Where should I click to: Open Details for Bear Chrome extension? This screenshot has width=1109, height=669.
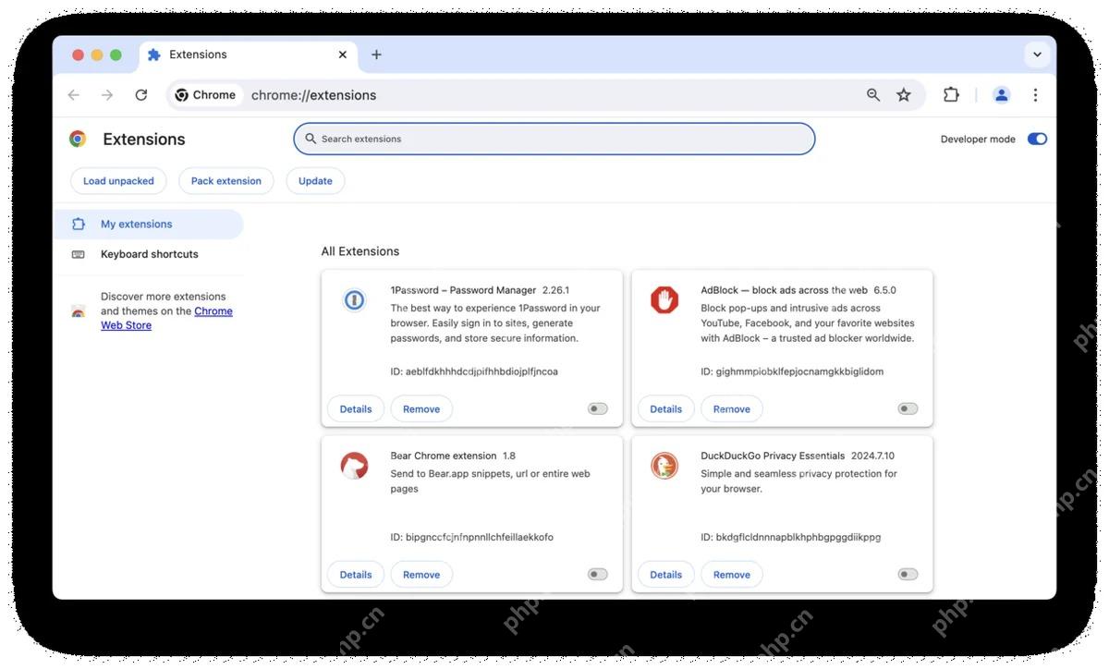[356, 574]
